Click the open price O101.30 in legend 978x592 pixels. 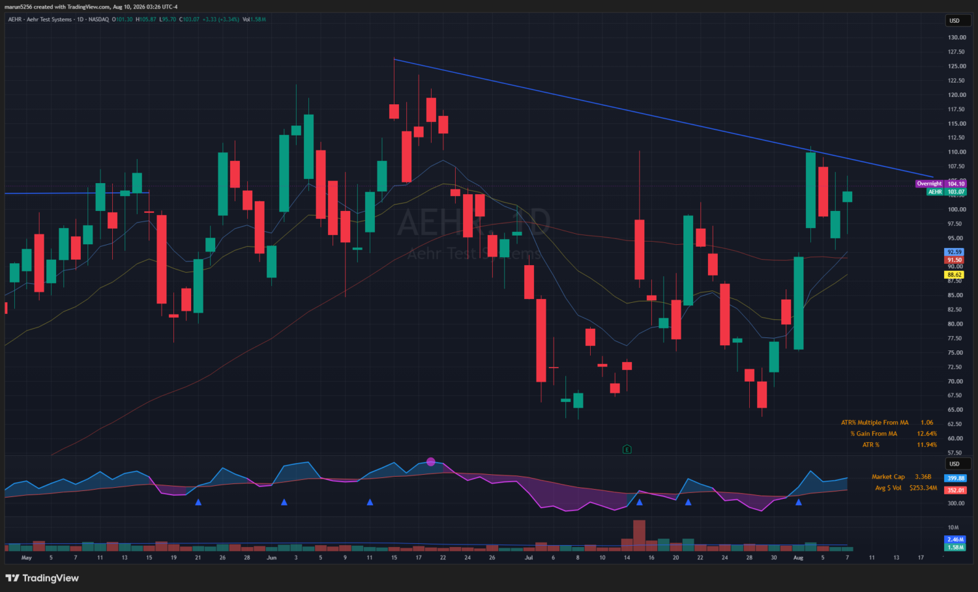point(122,20)
